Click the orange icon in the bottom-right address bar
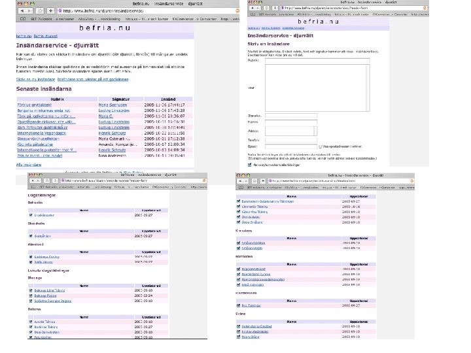 tap(412, 181)
